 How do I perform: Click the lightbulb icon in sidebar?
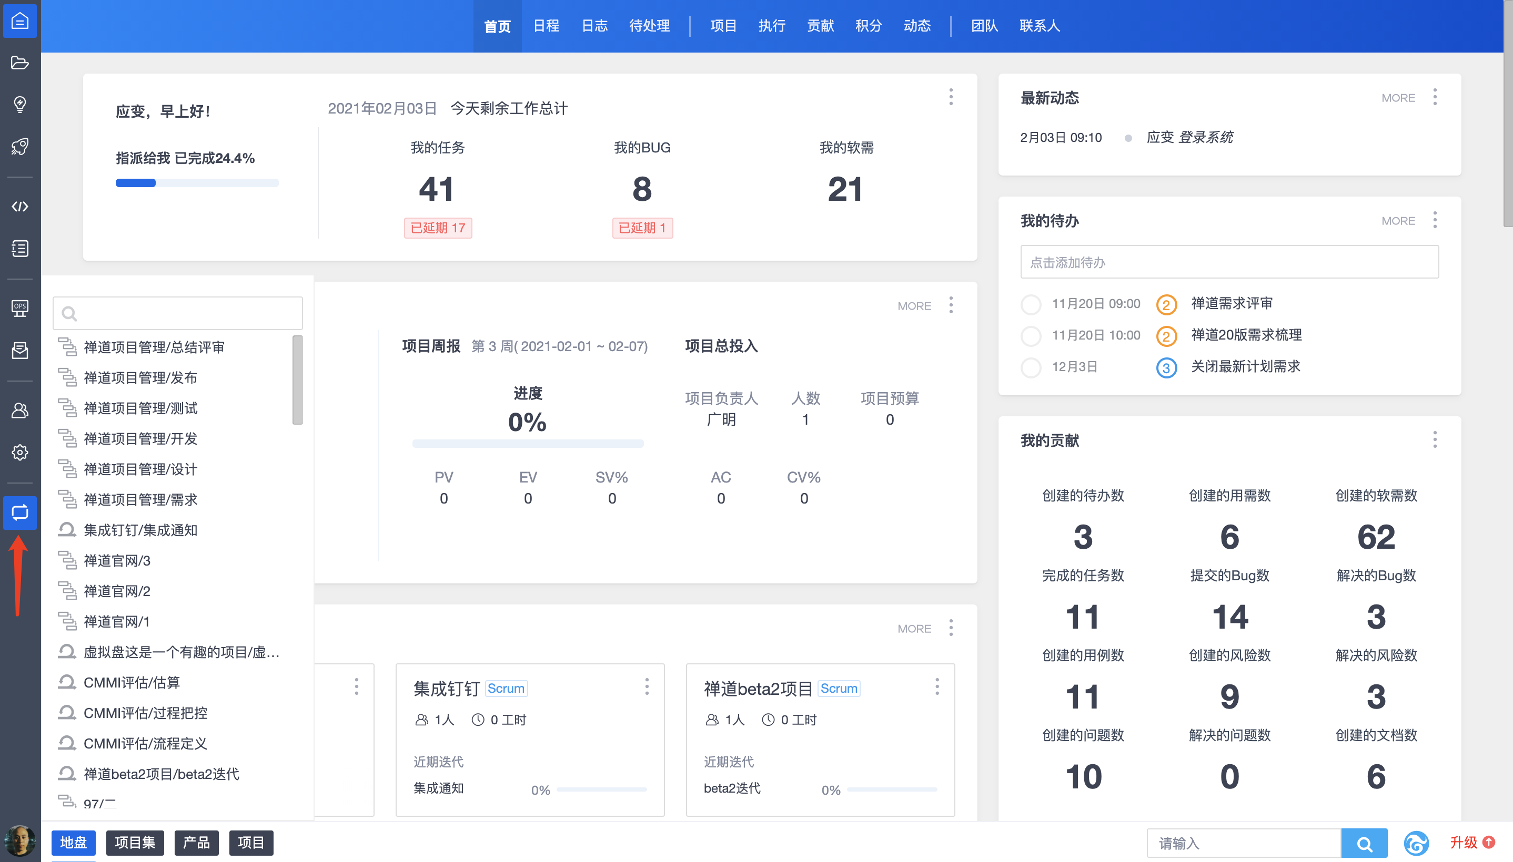(x=19, y=104)
